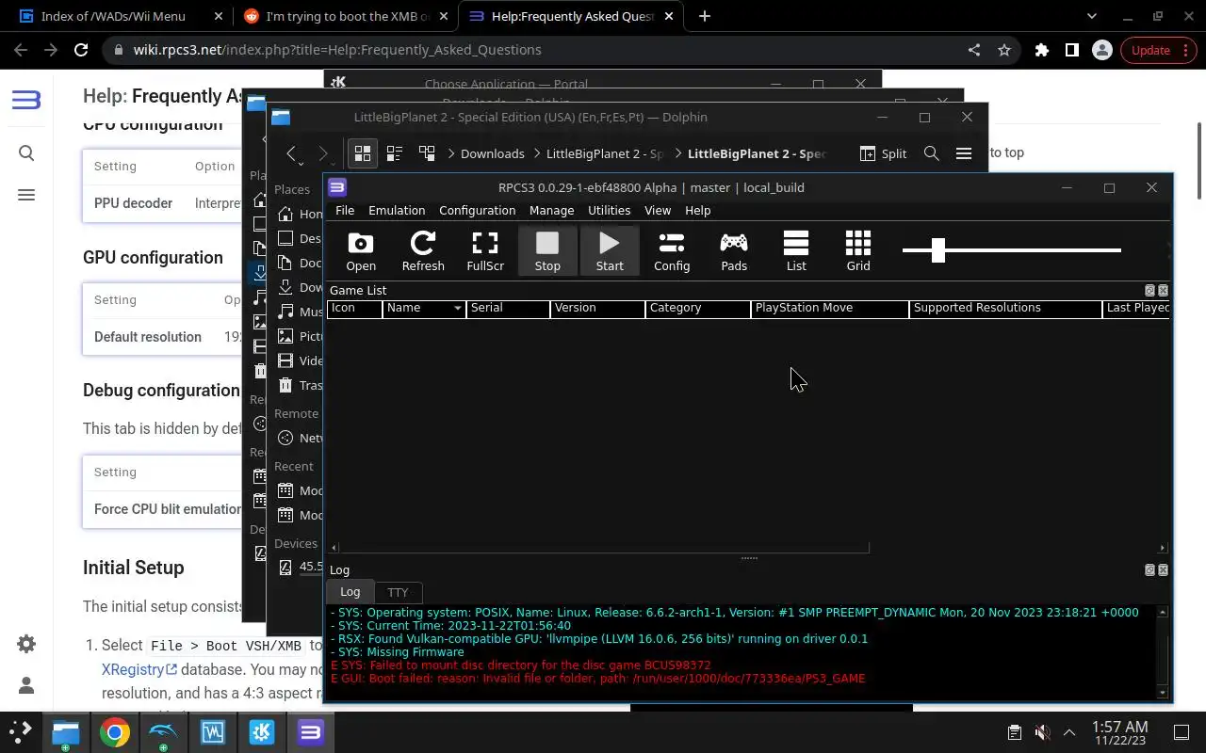Image resolution: width=1206 pixels, height=753 pixels.
Task: Select the Log tab
Action: click(350, 592)
